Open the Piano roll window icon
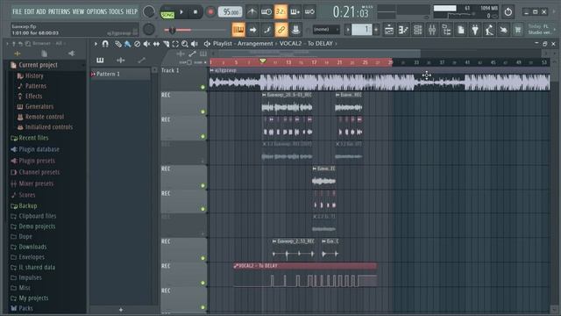Image resolution: width=561 pixels, height=316 pixels. click(403, 30)
